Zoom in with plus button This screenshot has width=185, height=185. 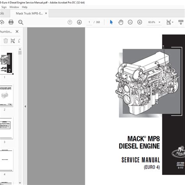(140, 22)
